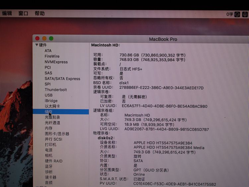Minimize the MacBook Pro window
The height and width of the screenshot is (187, 249).
(x=44, y=38)
